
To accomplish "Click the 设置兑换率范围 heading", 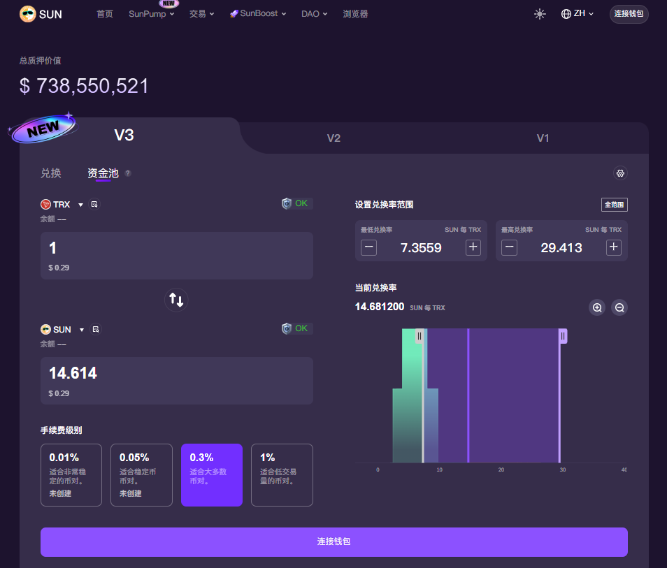I will pyautogui.click(x=384, y=205).
